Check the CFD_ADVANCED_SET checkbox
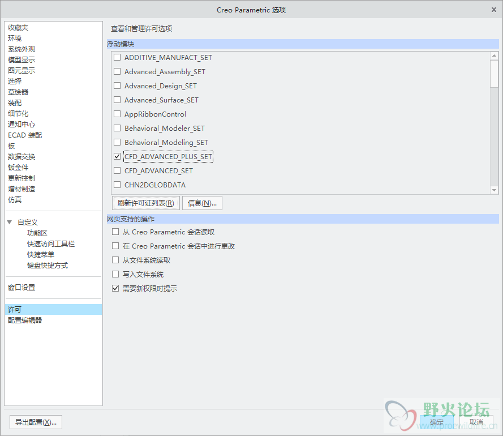This screenshot has width=503, height=436. click(117, 170)
